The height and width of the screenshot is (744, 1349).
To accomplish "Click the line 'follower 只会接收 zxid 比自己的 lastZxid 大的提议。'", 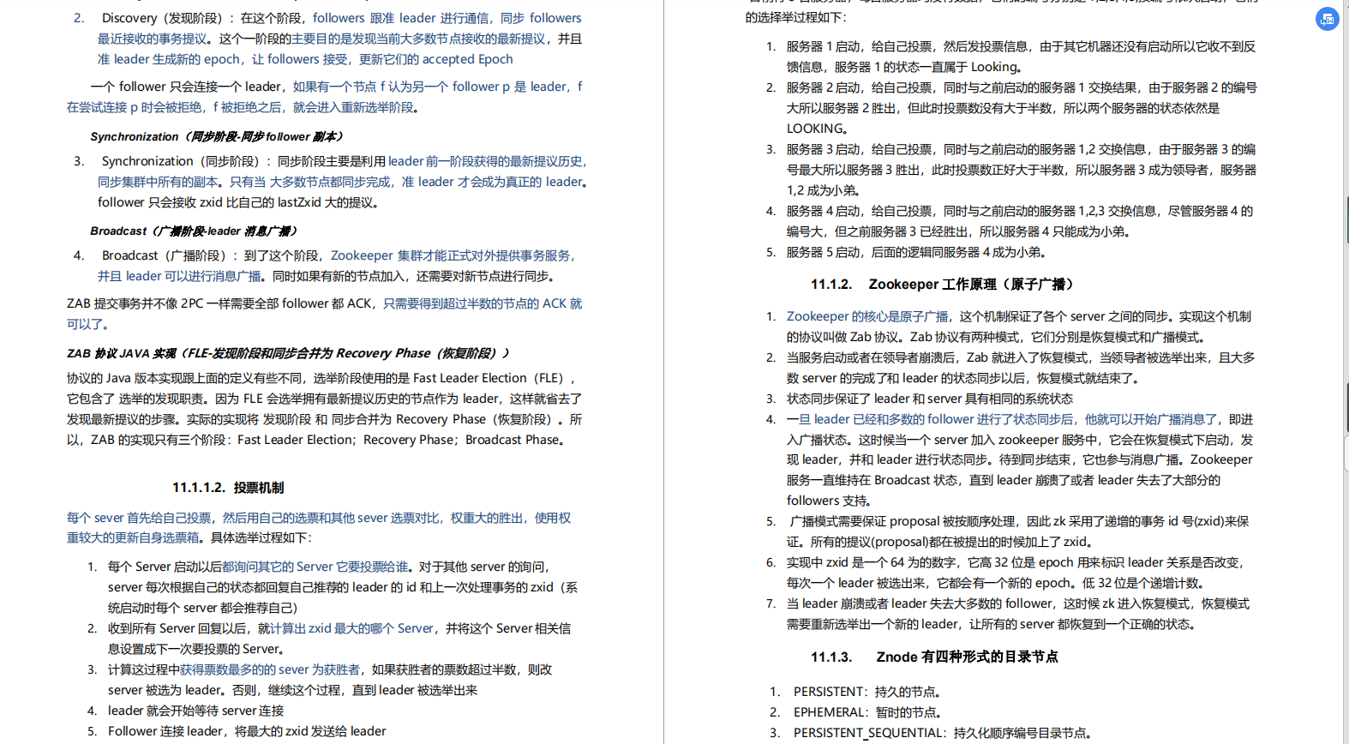I will [x=238, y=202].
